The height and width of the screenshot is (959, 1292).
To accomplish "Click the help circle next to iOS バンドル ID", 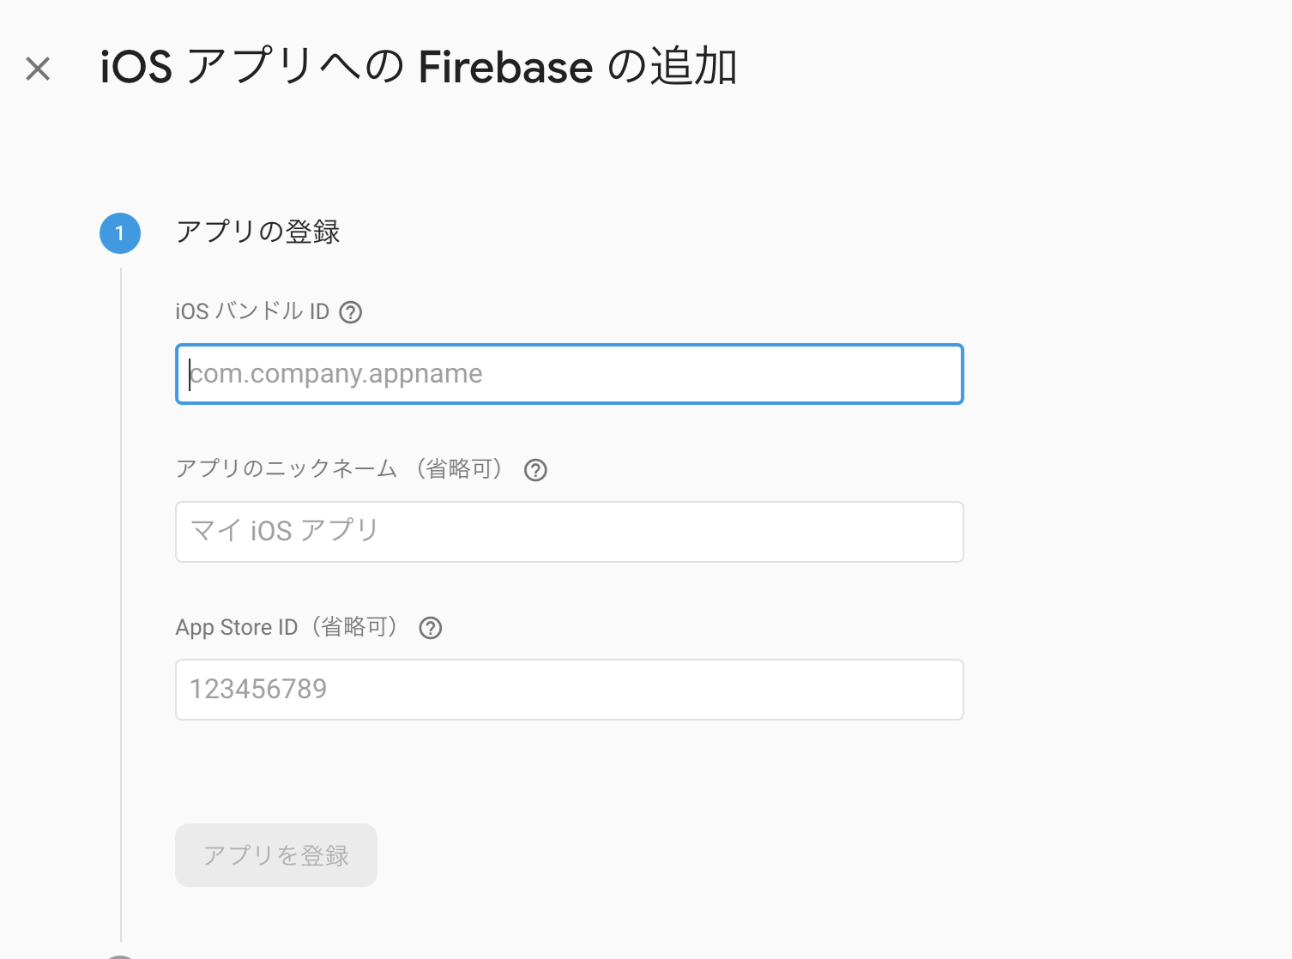I will coord(351,312).
